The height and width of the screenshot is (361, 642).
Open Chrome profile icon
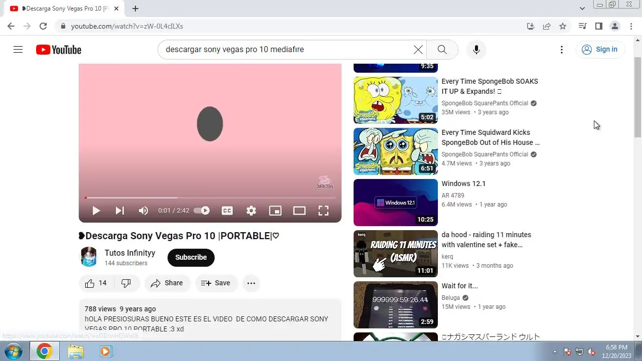(x=614, y=26)
